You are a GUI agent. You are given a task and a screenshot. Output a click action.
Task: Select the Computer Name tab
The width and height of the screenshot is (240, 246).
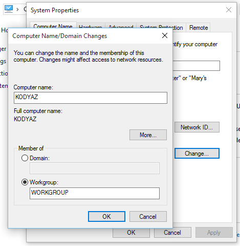tap(53, 25)
